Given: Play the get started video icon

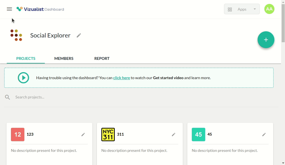Looking at the screenshot, I should pos(24,78).
